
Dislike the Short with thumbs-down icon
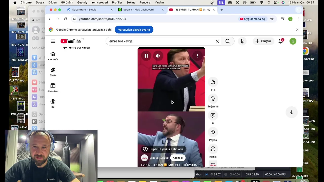tap(213, 99)
